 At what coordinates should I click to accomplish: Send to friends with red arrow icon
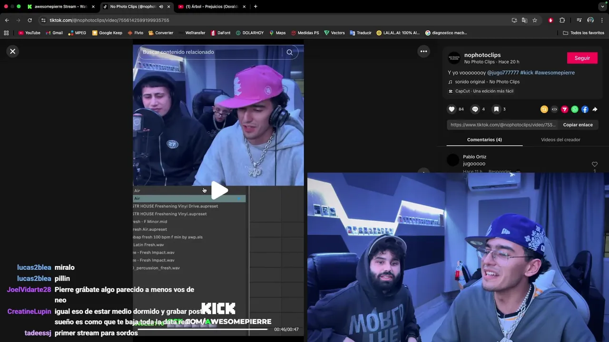tap(565, 109)
